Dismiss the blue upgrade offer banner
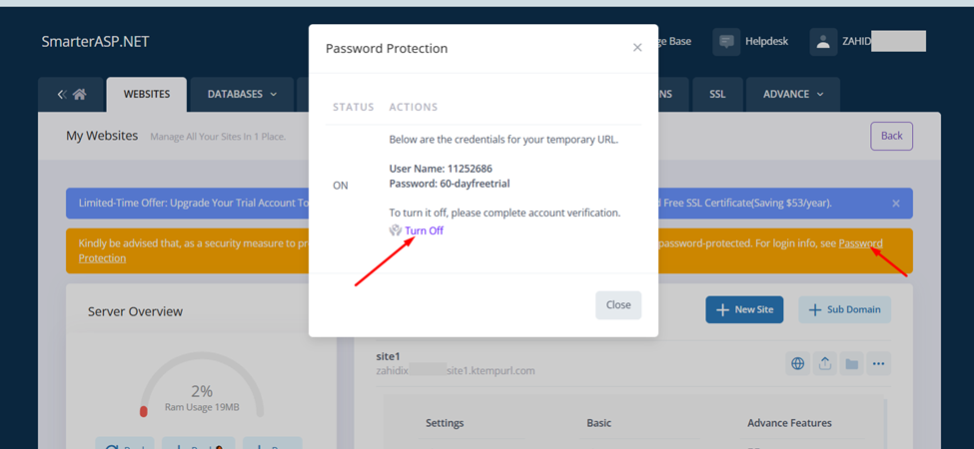 coord(896,204)
